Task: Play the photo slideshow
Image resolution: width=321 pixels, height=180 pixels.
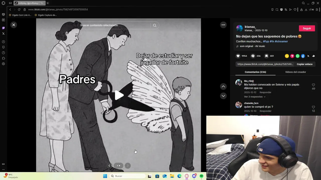Action: [119, 95]
